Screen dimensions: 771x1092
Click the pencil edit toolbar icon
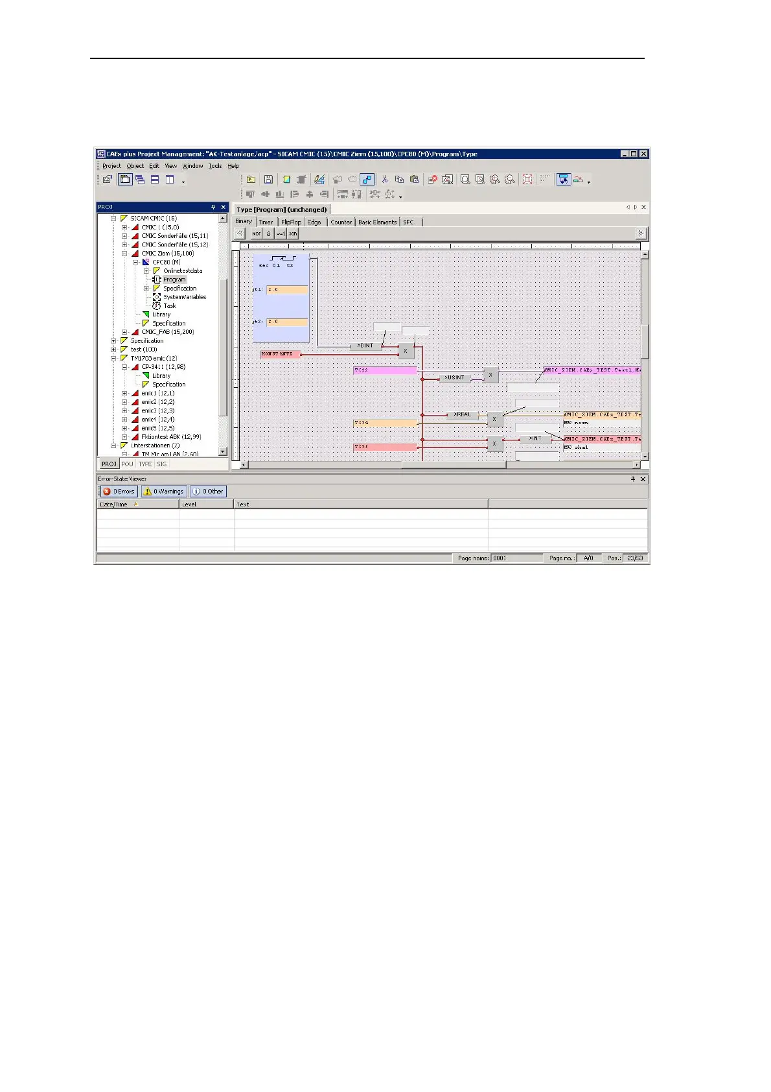click(319, 180)
